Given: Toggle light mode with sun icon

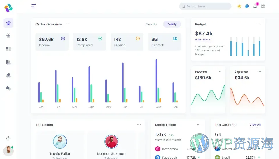Looking at the screenshot, I should click(239, 6).
